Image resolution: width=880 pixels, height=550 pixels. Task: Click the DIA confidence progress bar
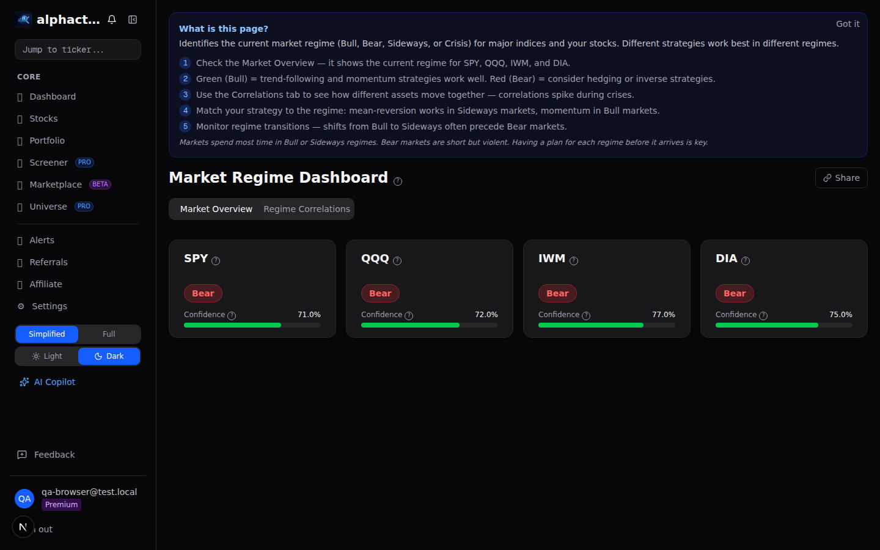(x=783, y=324)
